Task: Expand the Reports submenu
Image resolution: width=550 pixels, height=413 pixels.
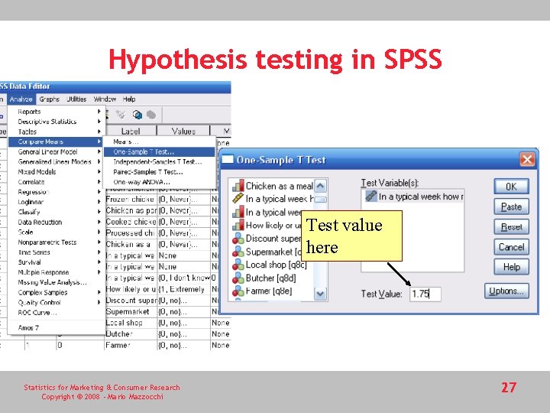Action: pos(56,112)
